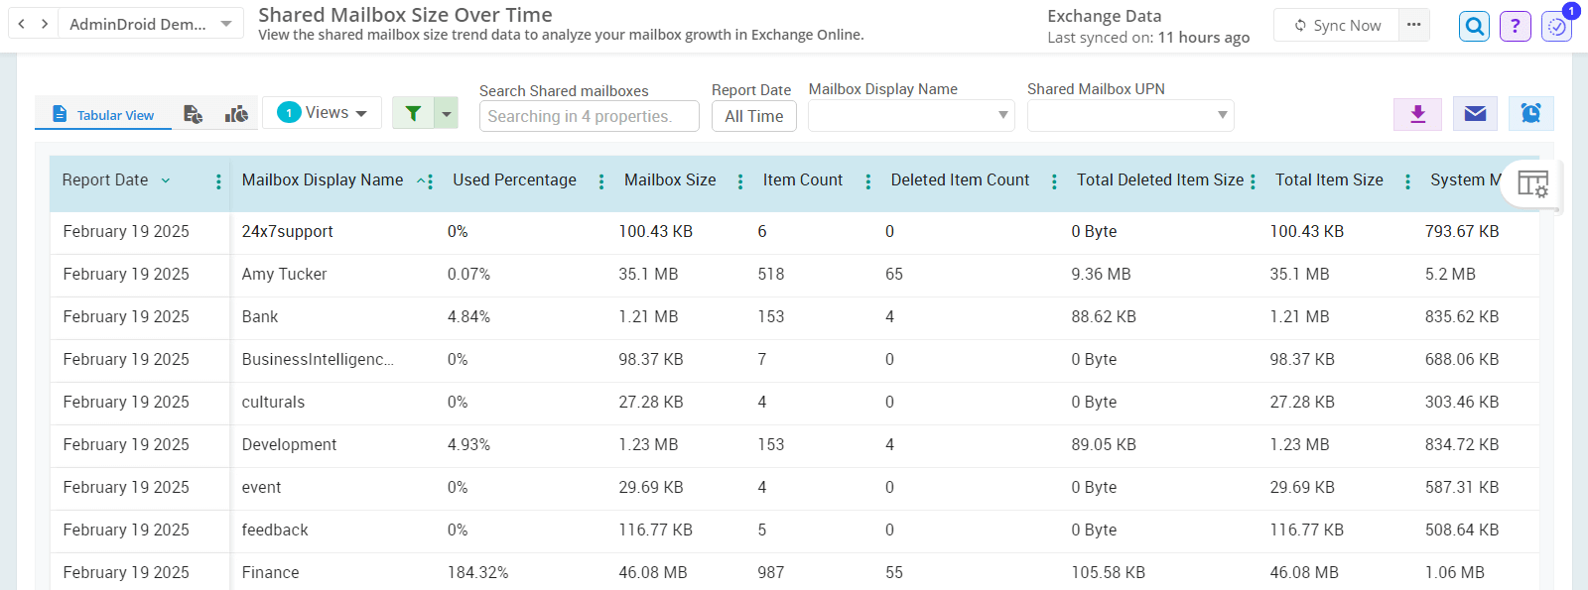The width and height of the screenshot is (1588, 590).
Task: Open the Mailbox Display Name combo box
Action: pyautogui.click(x=910, y=116)
